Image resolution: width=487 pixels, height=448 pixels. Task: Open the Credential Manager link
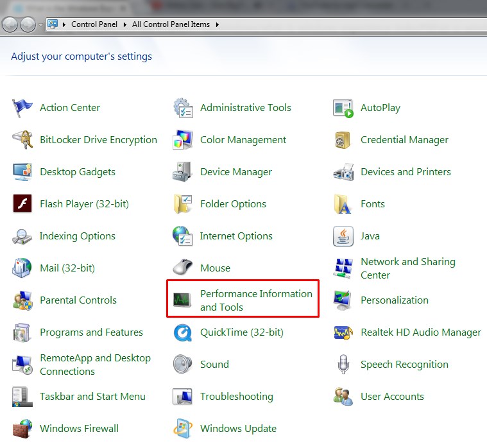pos(404,140)
